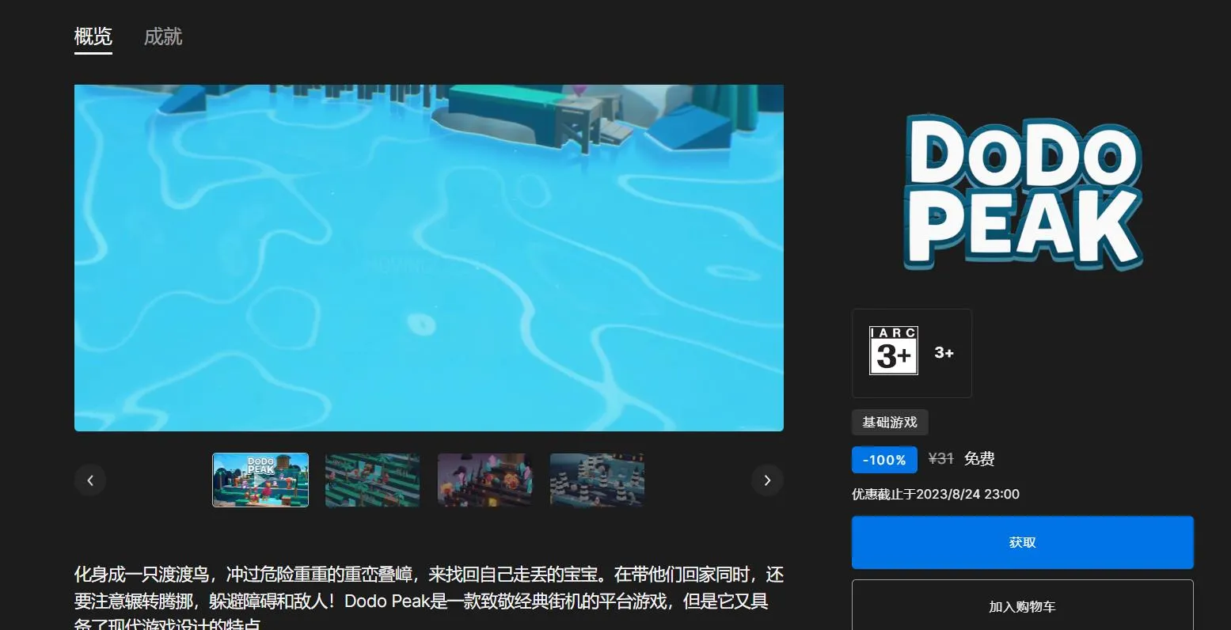Click the crossed-out ¥31 price
The width and height of the screenshot is (1231, 630).
coord(940,458)
